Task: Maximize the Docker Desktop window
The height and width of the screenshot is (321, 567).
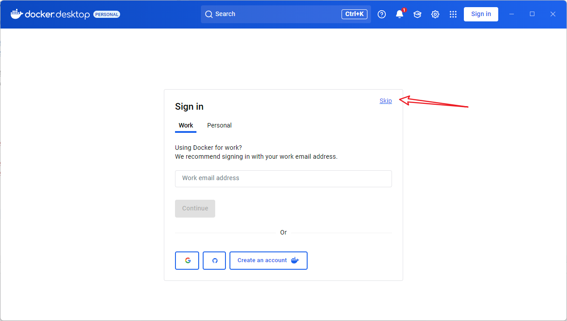Action: tap(532, 14)
